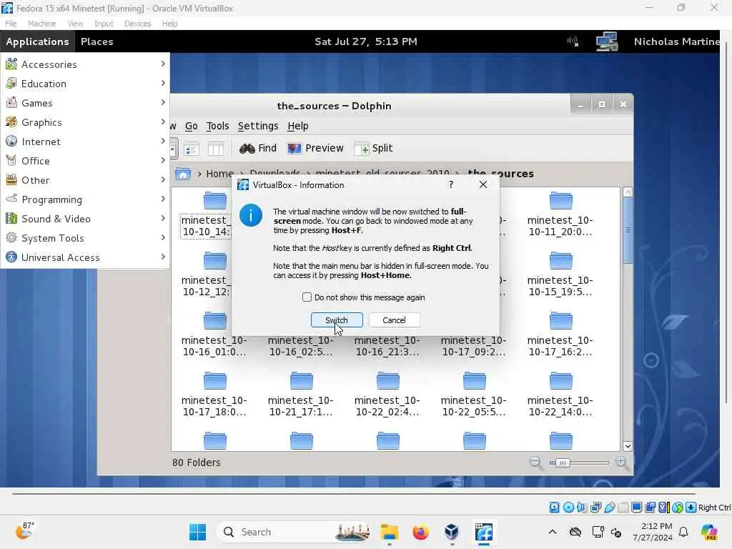This screenshot has width=732, height=549.
Task: Click the Universal Access icon
Action: [11, 257]
